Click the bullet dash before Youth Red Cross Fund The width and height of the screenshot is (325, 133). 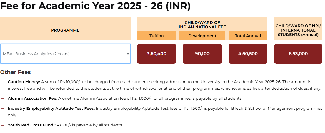[2, 125]
